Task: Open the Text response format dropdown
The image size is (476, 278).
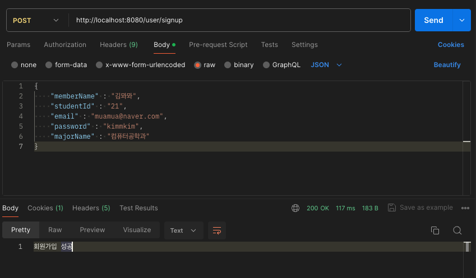Action: click(x=183, y=230)
